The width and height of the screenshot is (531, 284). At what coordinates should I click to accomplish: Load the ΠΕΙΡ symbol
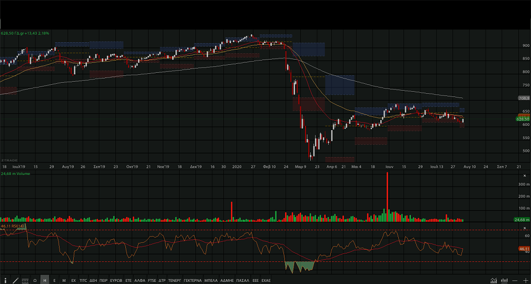point(103,281)
